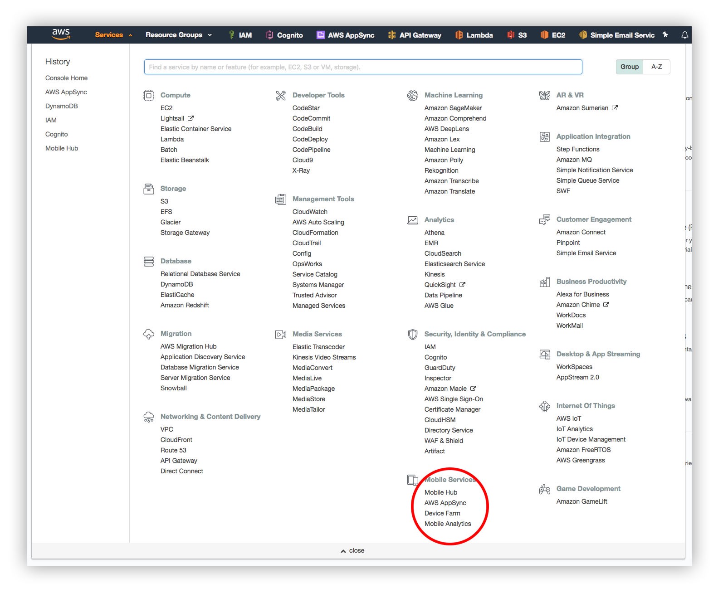Click the Machine Learning brain icon
The width and height of the screenshot is (723, 593).
[x=413, y=95]
